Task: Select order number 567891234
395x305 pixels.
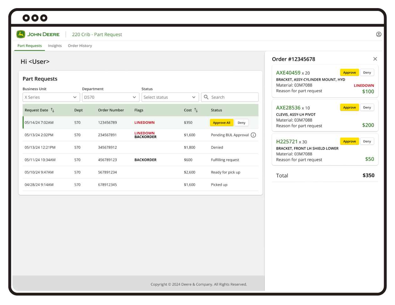Action: pyautogui.click(x=107, y=172)
